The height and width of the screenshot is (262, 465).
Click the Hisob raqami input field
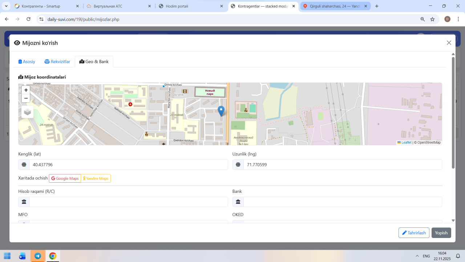tap(128, 202)
